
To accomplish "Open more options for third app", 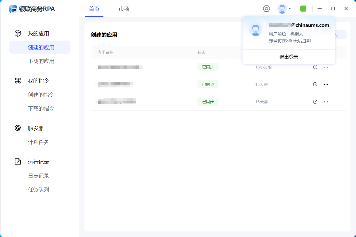I will [326, 102].
